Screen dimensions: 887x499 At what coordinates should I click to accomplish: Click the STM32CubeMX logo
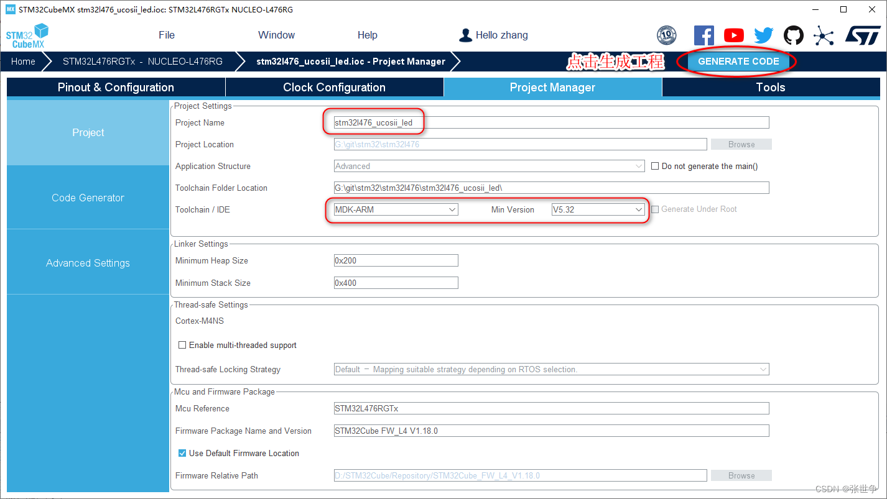coord(27,36)
